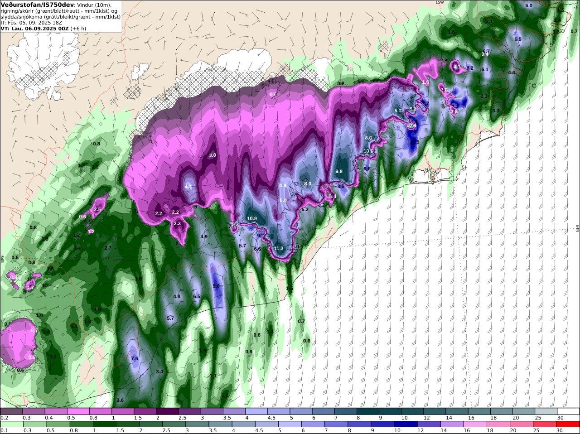Click the '(+6 h)' forecast offset text
The image size is (580, 434).
(78, 28)
